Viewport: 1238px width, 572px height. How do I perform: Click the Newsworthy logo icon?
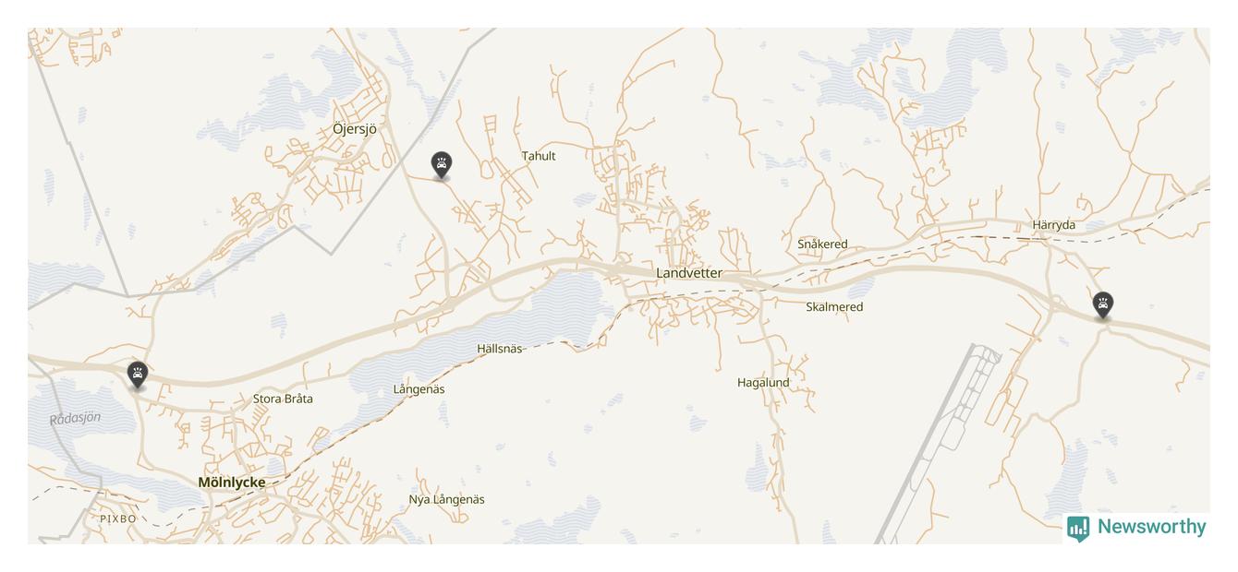point(1078,529)
